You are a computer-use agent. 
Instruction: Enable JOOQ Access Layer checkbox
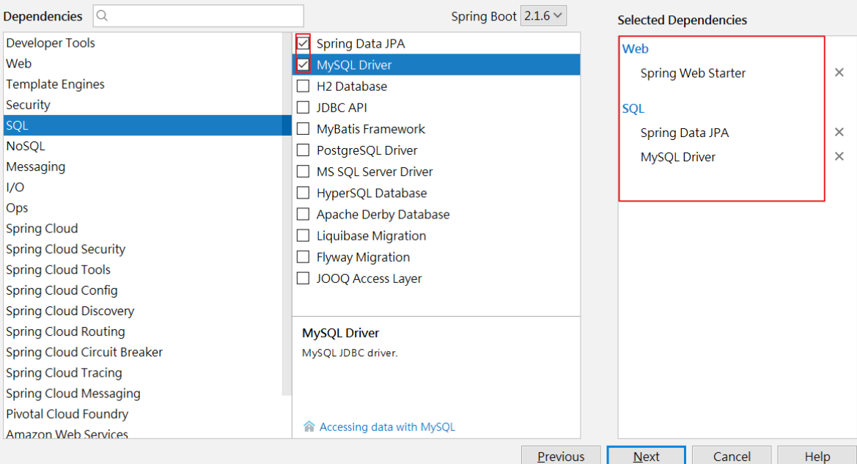coord(303,278)
